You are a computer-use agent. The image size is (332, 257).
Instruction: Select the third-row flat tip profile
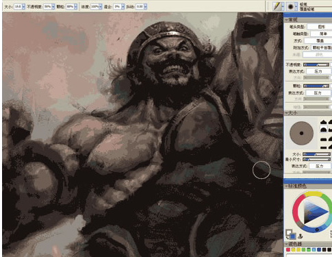(x=323, y=139)
